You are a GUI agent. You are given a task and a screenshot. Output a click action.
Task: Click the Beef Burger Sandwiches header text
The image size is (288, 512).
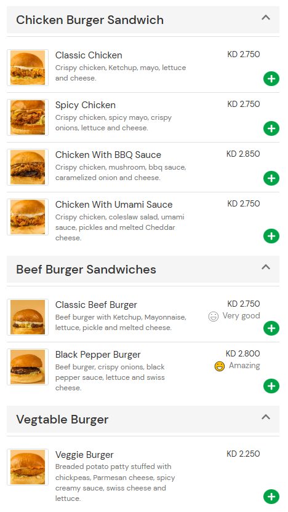pos(86,269)
